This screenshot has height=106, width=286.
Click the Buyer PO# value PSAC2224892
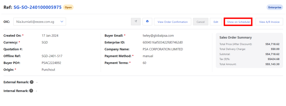coord(52,63)
